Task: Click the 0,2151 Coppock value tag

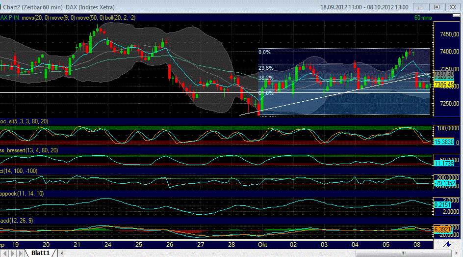Action: coord(443,205)
